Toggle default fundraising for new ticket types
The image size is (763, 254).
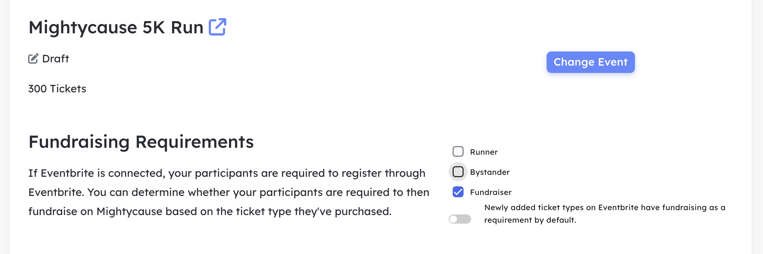[x=460, y=219]
